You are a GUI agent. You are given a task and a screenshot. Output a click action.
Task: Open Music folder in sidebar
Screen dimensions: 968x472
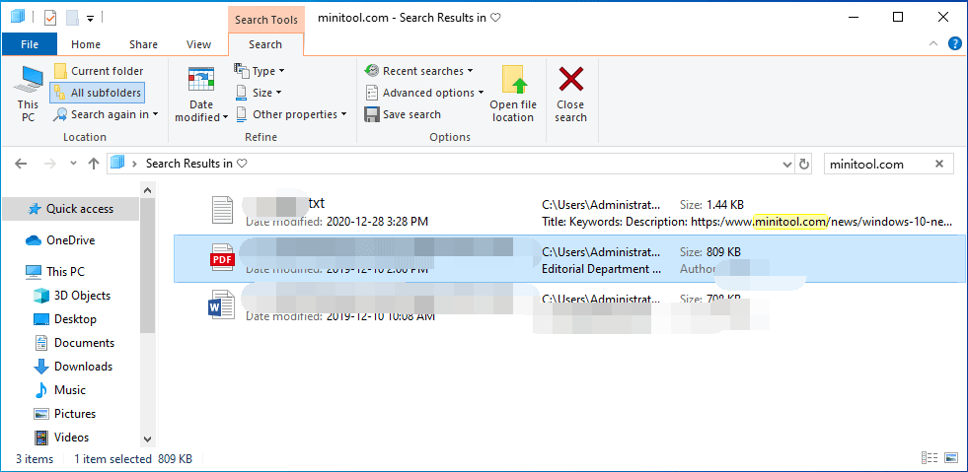60,390
